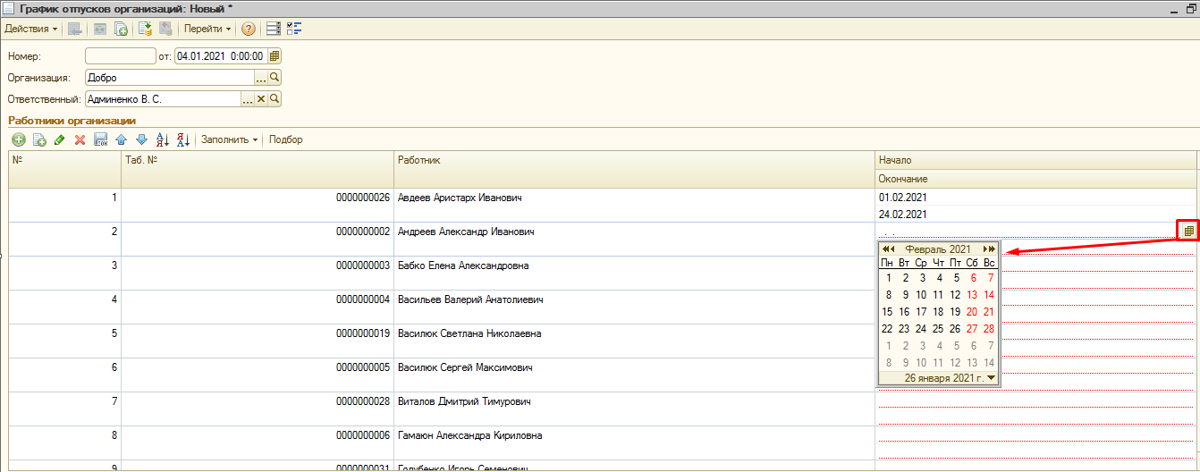The width and height of the screenshot is (1200, 472).
Task: Open help with the question mark icon
Action: (x=248, y=29)
